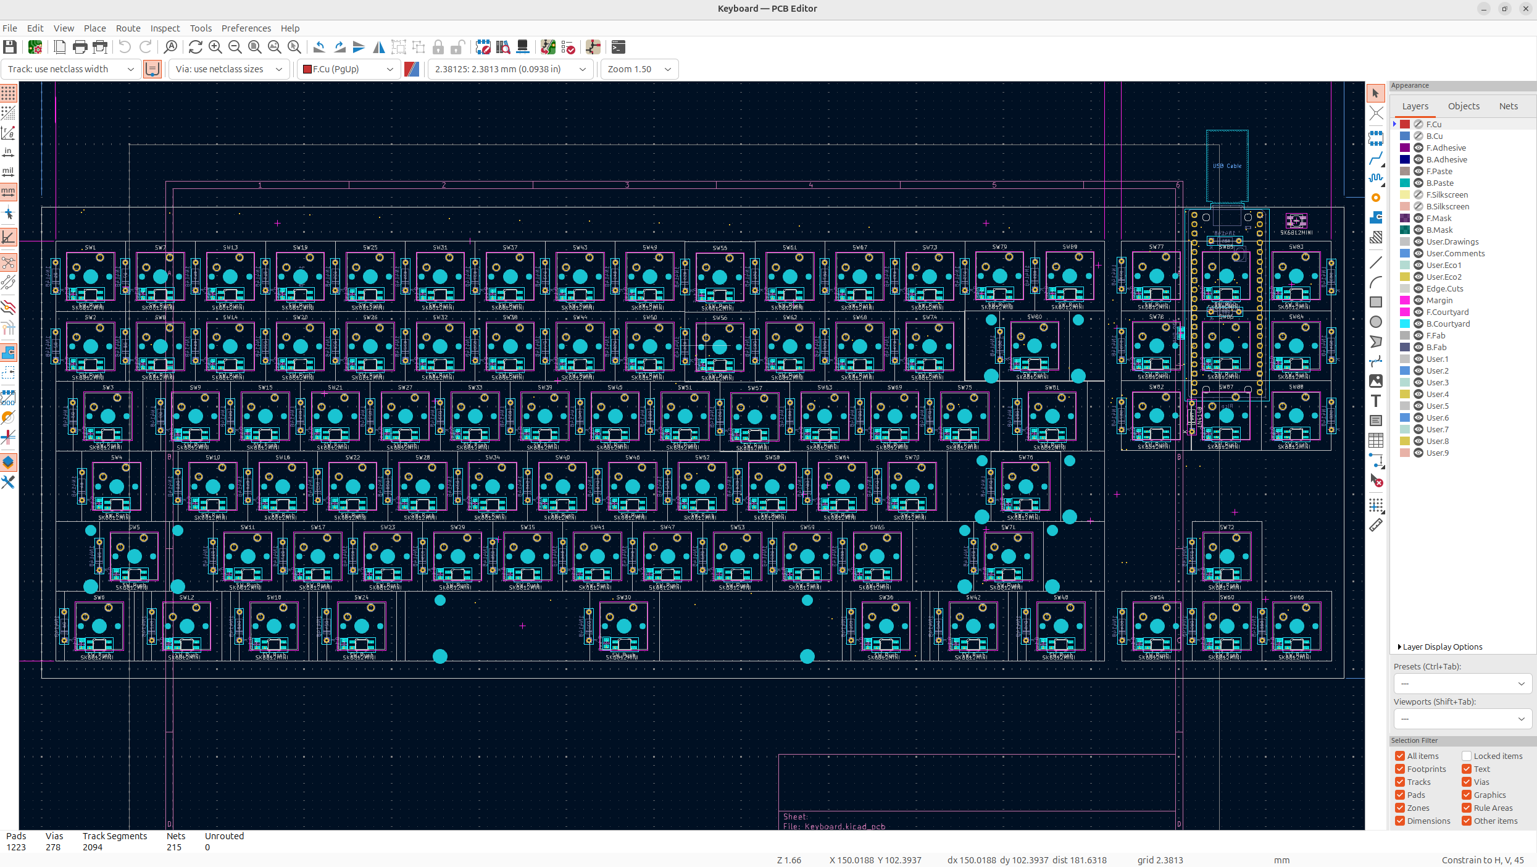Open the Place menu
Viewport: 1537px width, 867px height.
coord(95,28)
